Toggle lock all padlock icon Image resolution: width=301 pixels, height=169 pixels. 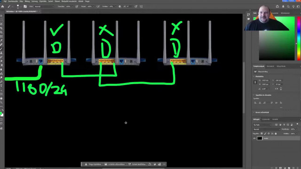point(276,133)
